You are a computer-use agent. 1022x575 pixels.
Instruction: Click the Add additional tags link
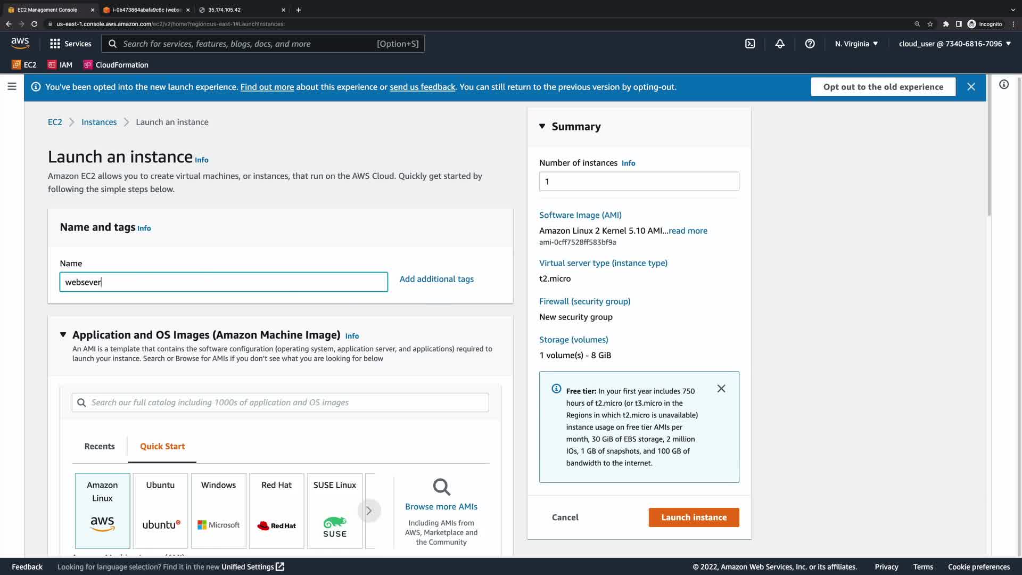point(436,279)
